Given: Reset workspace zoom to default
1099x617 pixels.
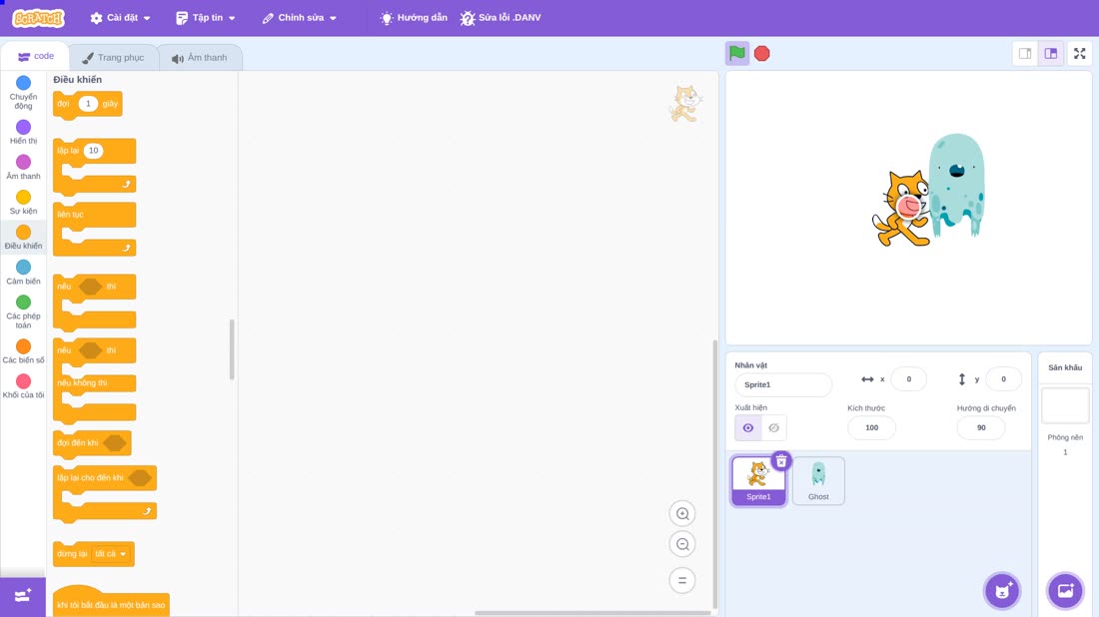Looking at the screenshot, I should point(682,581).
